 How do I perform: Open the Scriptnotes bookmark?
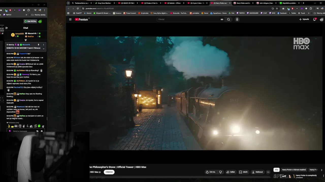(x=143, y=13)
